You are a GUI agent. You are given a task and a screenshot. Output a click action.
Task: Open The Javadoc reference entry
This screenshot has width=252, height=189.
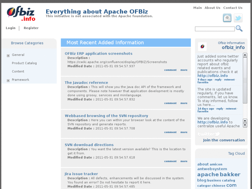tap(86, 83)
